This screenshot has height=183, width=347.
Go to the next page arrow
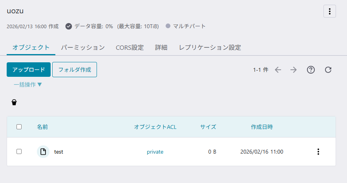point(294,70)
